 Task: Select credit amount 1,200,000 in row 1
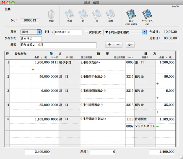point(167,62)
